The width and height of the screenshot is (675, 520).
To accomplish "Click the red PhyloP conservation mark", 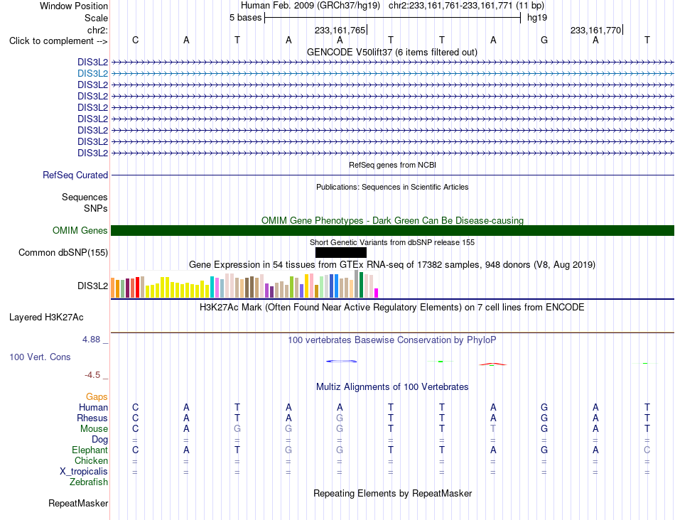I will coord(493,364).
